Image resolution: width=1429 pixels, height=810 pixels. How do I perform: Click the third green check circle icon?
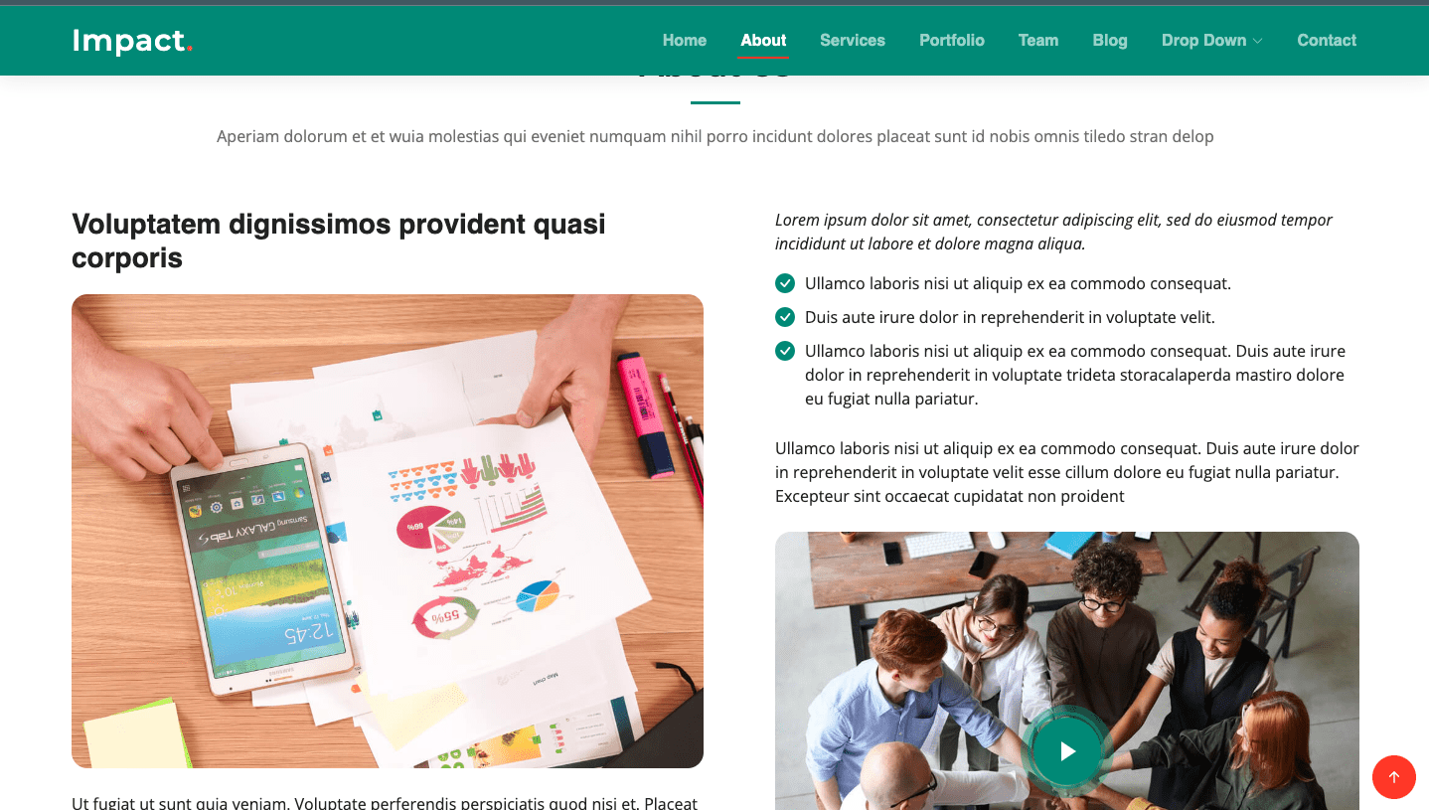(785, 351)
